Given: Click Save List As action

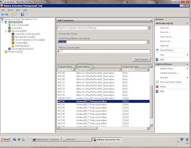Looking at the screenshot, I should coord(167,37).
